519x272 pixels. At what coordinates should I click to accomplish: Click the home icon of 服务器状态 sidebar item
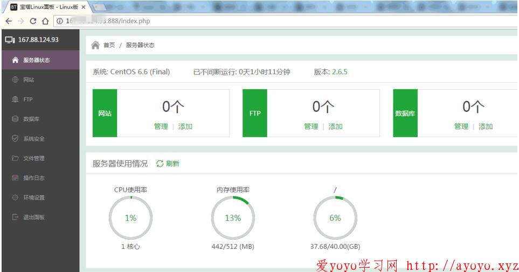click(x=15, y=60)
